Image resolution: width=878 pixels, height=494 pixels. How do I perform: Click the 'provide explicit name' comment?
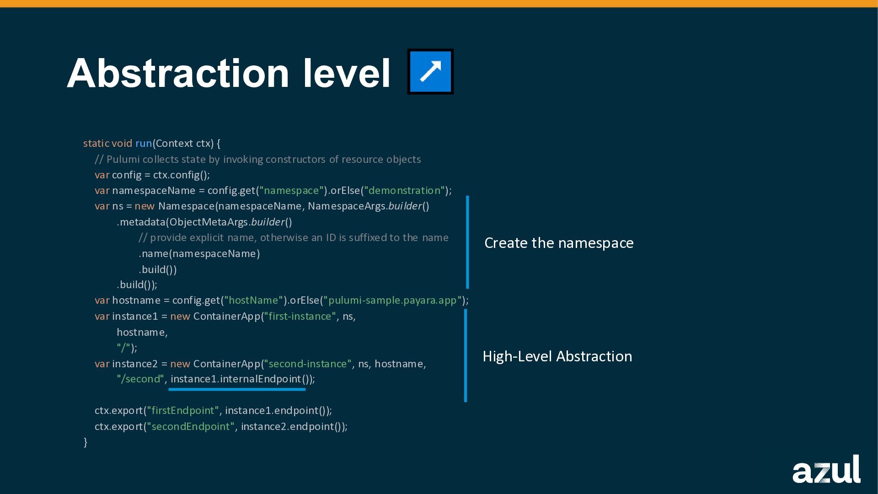(x=293, y=238)
